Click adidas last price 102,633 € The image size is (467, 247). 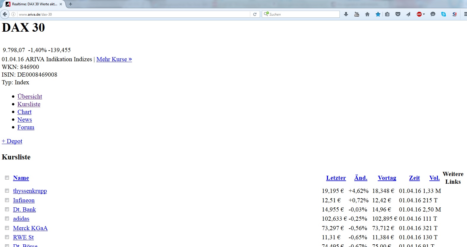(334, 219)
